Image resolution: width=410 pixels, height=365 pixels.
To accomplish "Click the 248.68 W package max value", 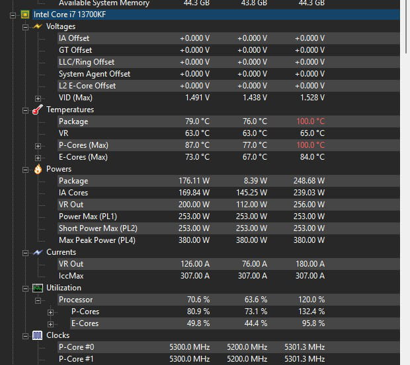I will (x=309, y=181).
